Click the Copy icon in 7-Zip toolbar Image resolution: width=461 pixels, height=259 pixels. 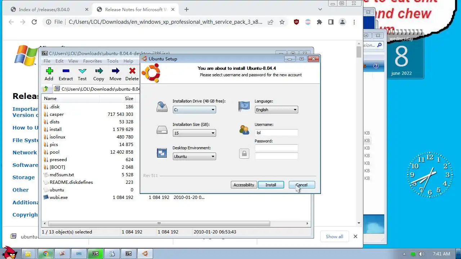[99, 74]
